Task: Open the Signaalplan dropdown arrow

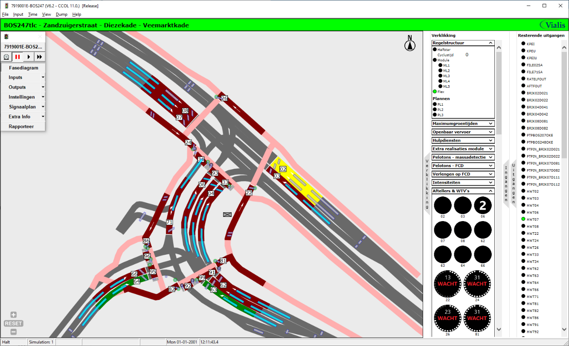Action: tap(43, 107)
